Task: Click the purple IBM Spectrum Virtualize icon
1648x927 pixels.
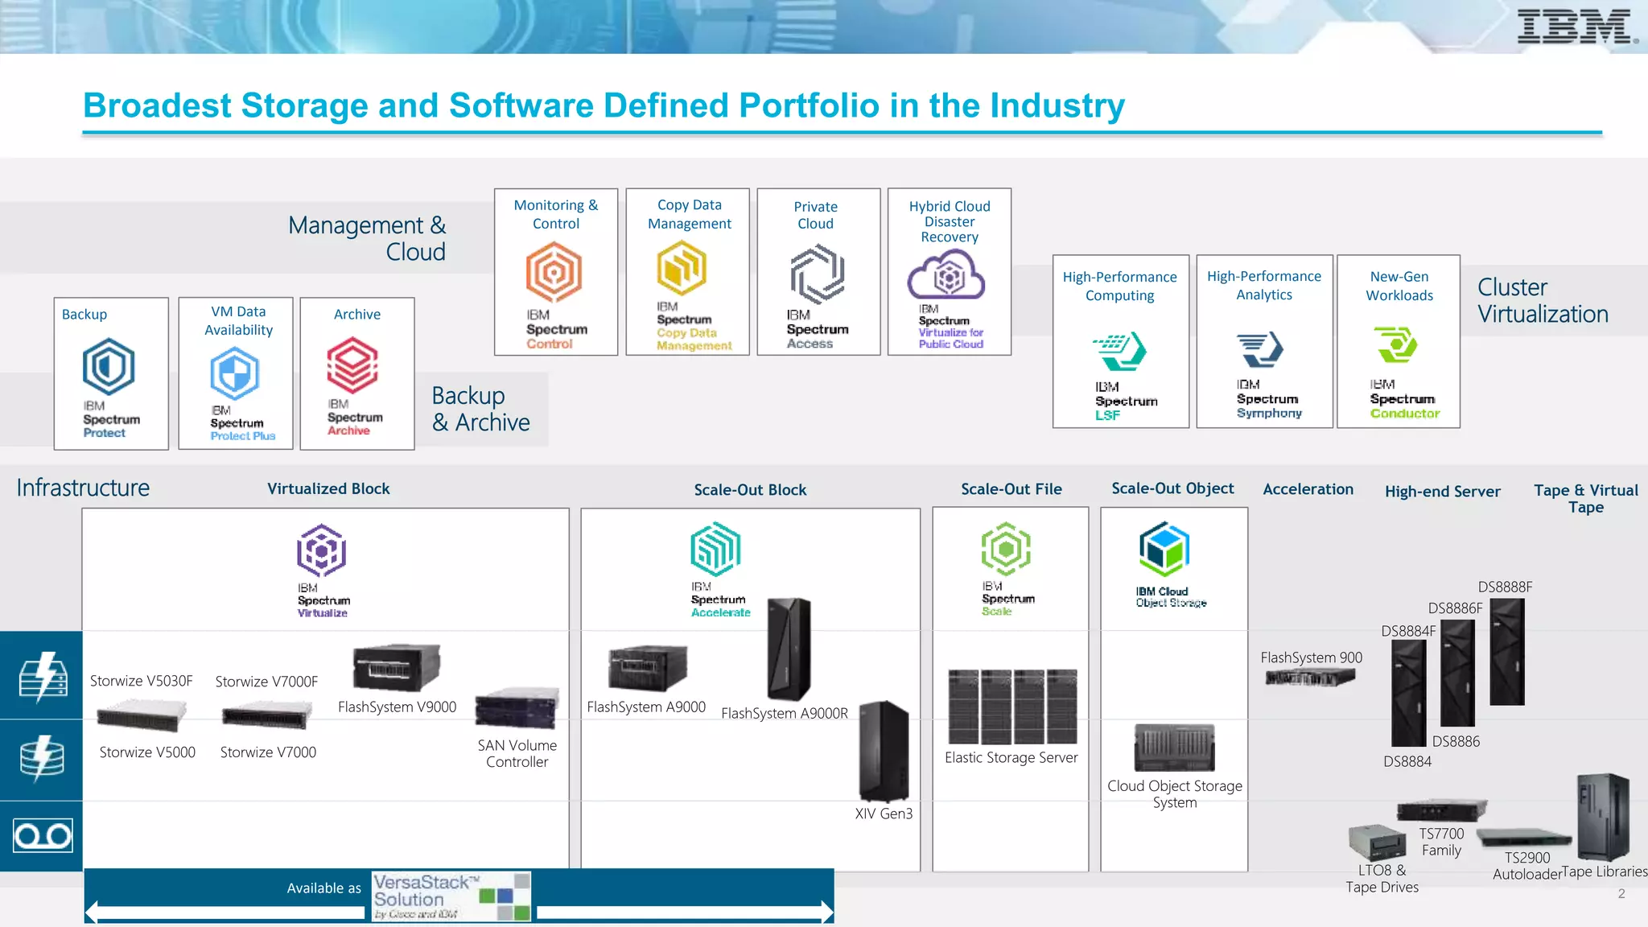Action: click(x=322, y=550)
